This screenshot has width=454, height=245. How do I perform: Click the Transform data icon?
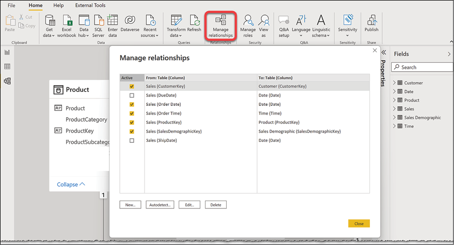[176, 20]
